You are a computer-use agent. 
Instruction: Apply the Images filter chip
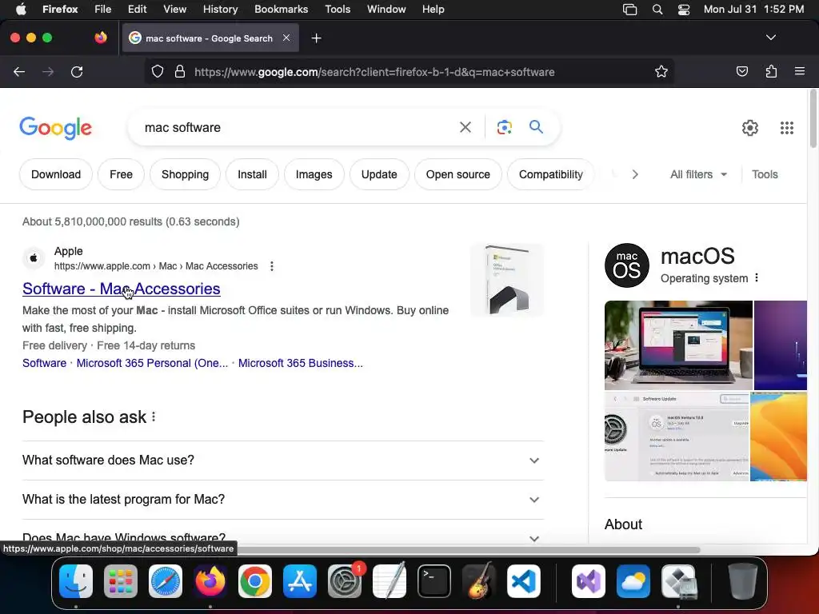click(314, 174)
